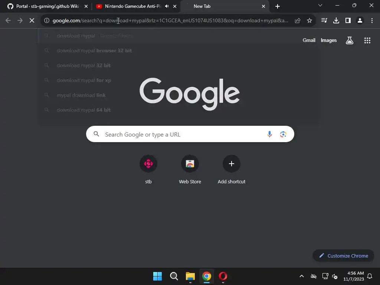Start voice search with microphone
The height and width of the screenshot is (285, 380).
click(x=269, y=134)
